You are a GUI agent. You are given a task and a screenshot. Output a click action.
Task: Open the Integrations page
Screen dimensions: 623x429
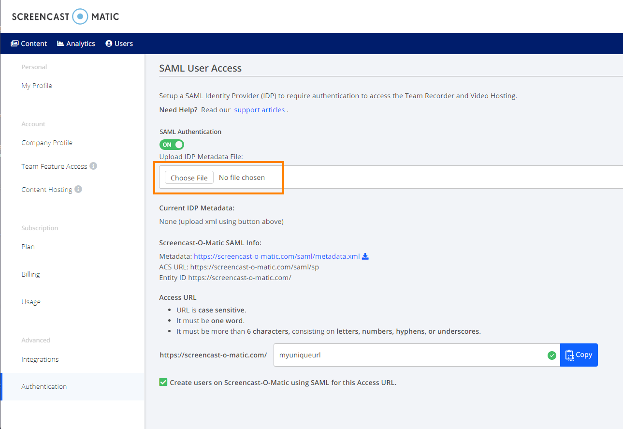tap(40, 359)
